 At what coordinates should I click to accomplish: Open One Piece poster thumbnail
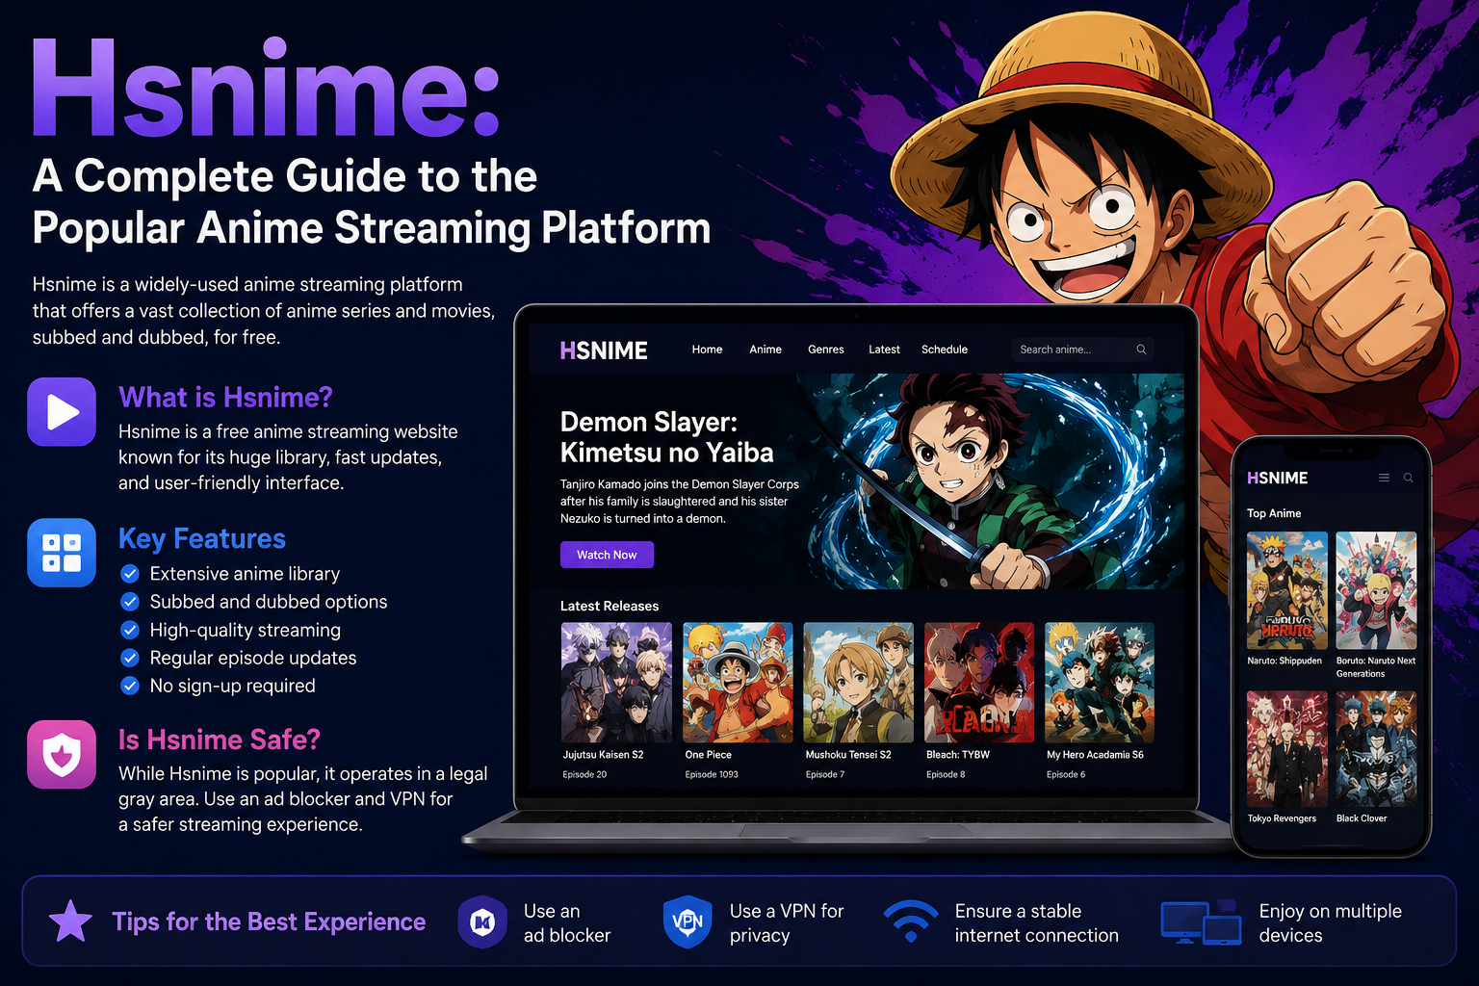pos(738,683)
